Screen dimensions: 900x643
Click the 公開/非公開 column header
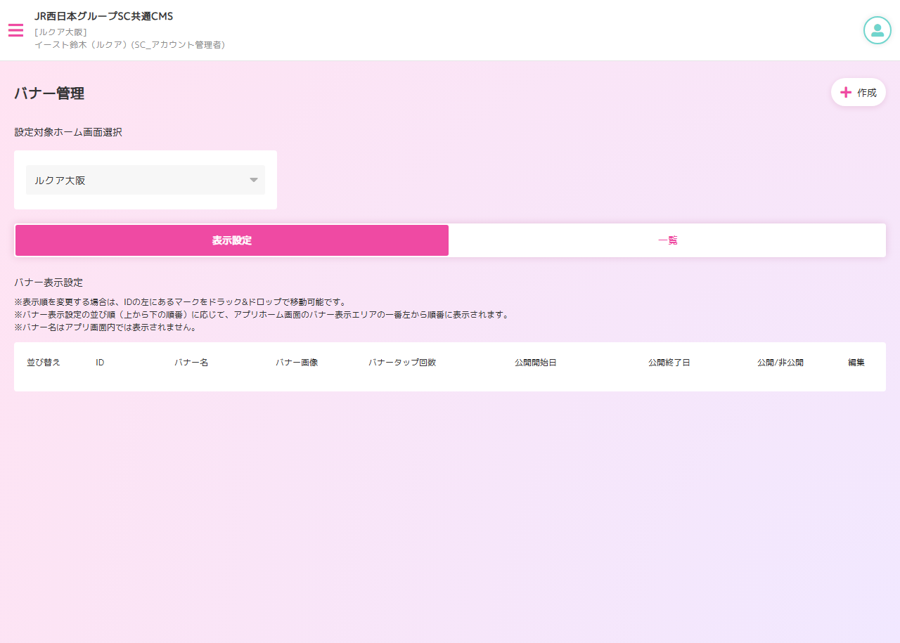780,363
